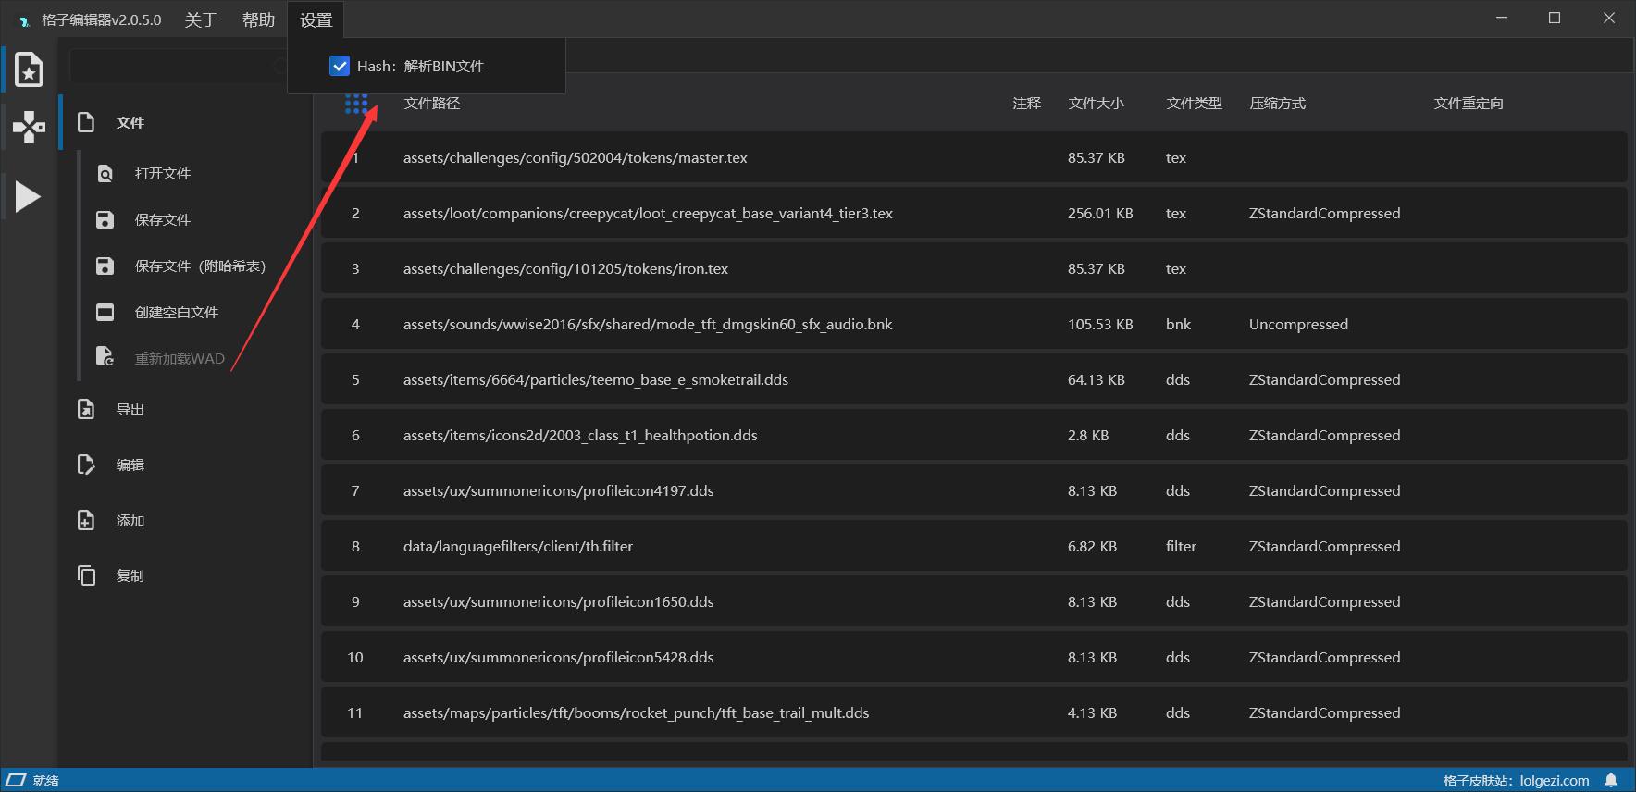The width and height of the screenshot is (1636, 792).
Task: Sort by 文件大小 column header
Action: [x=1096, y=104]
